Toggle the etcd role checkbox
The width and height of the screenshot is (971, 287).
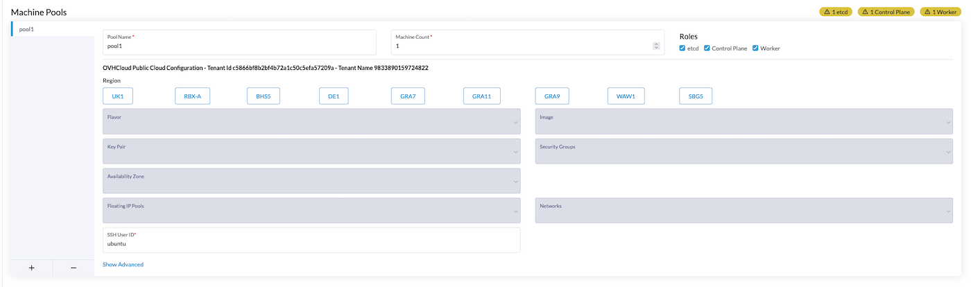(x=682, y=49)
